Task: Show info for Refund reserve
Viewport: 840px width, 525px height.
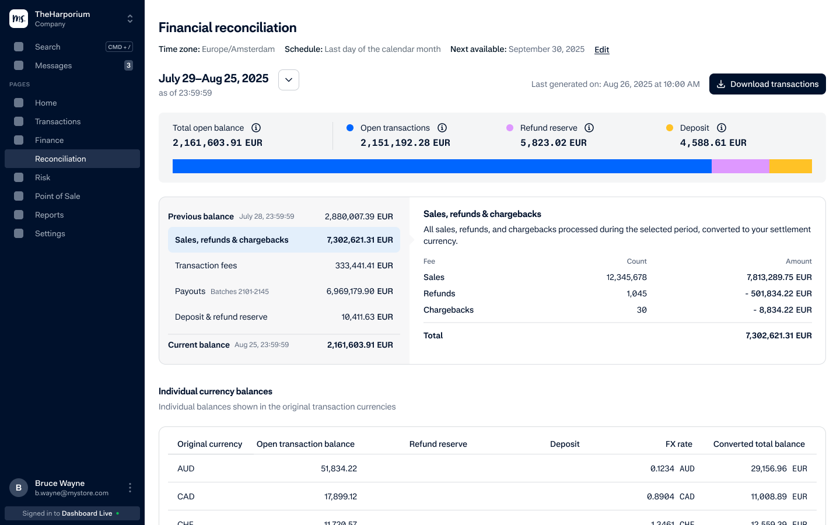Action: click(x=589, y=128)
